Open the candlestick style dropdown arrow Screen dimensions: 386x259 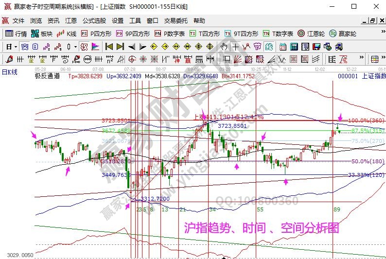[x=75, y=47]
